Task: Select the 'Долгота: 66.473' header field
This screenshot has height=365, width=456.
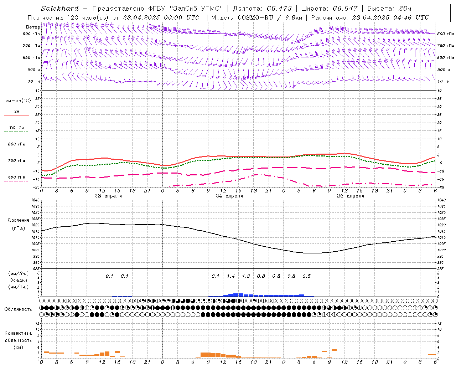Action: (262, 9)
